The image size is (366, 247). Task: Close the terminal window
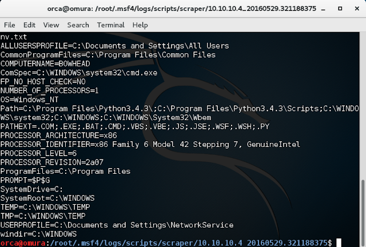pyautogui.click(x=357, y=9)
